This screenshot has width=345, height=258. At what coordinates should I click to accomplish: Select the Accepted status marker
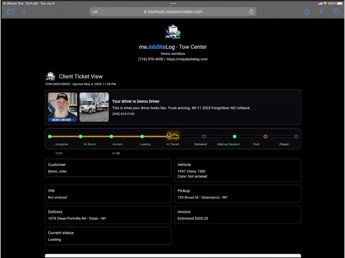pos(50,136)
